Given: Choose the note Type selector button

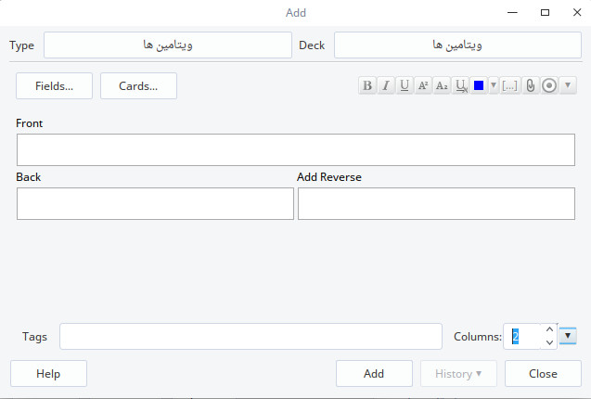Looking at the screenshot, I should point(167,45).
